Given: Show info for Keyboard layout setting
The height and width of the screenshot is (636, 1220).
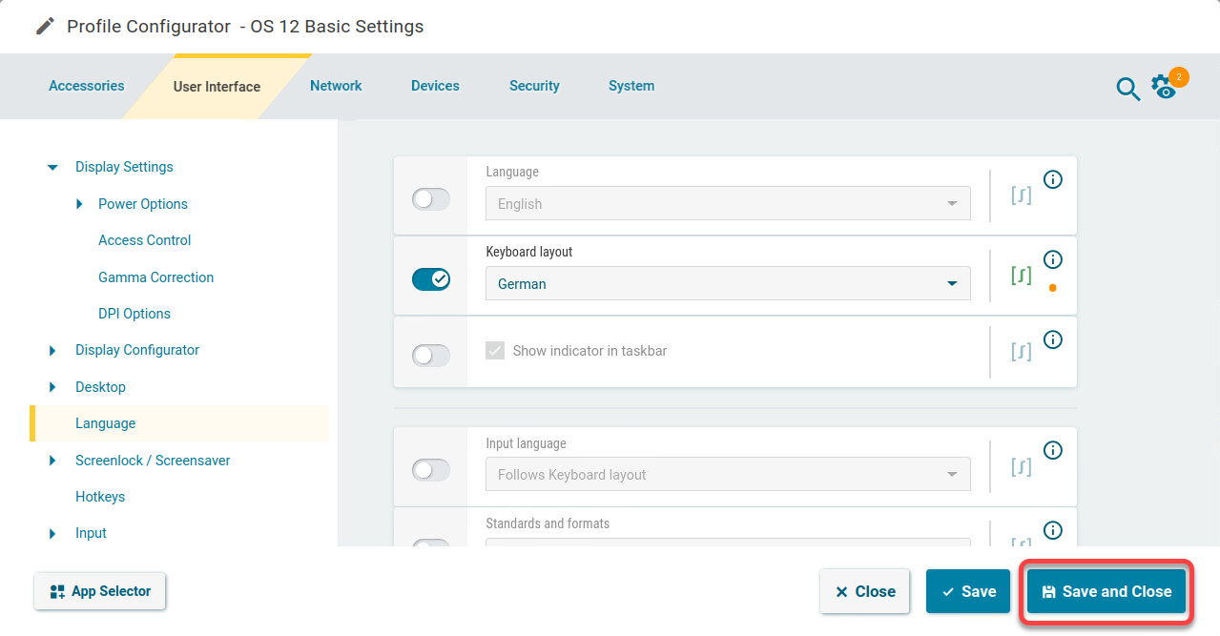Looking at the screenshot, I should pyautogui.click(x=1053, y=259).
